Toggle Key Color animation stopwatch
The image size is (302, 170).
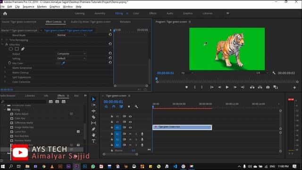[x=9, y=63]
